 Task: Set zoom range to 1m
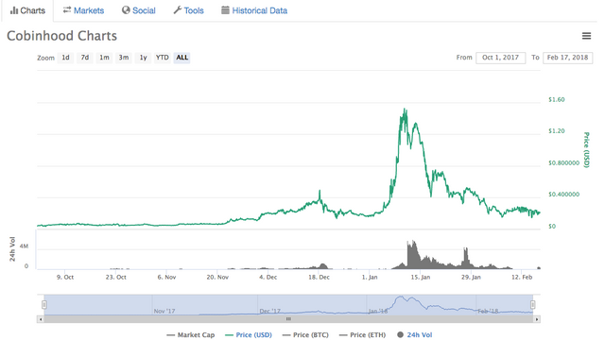coord(104,58)
